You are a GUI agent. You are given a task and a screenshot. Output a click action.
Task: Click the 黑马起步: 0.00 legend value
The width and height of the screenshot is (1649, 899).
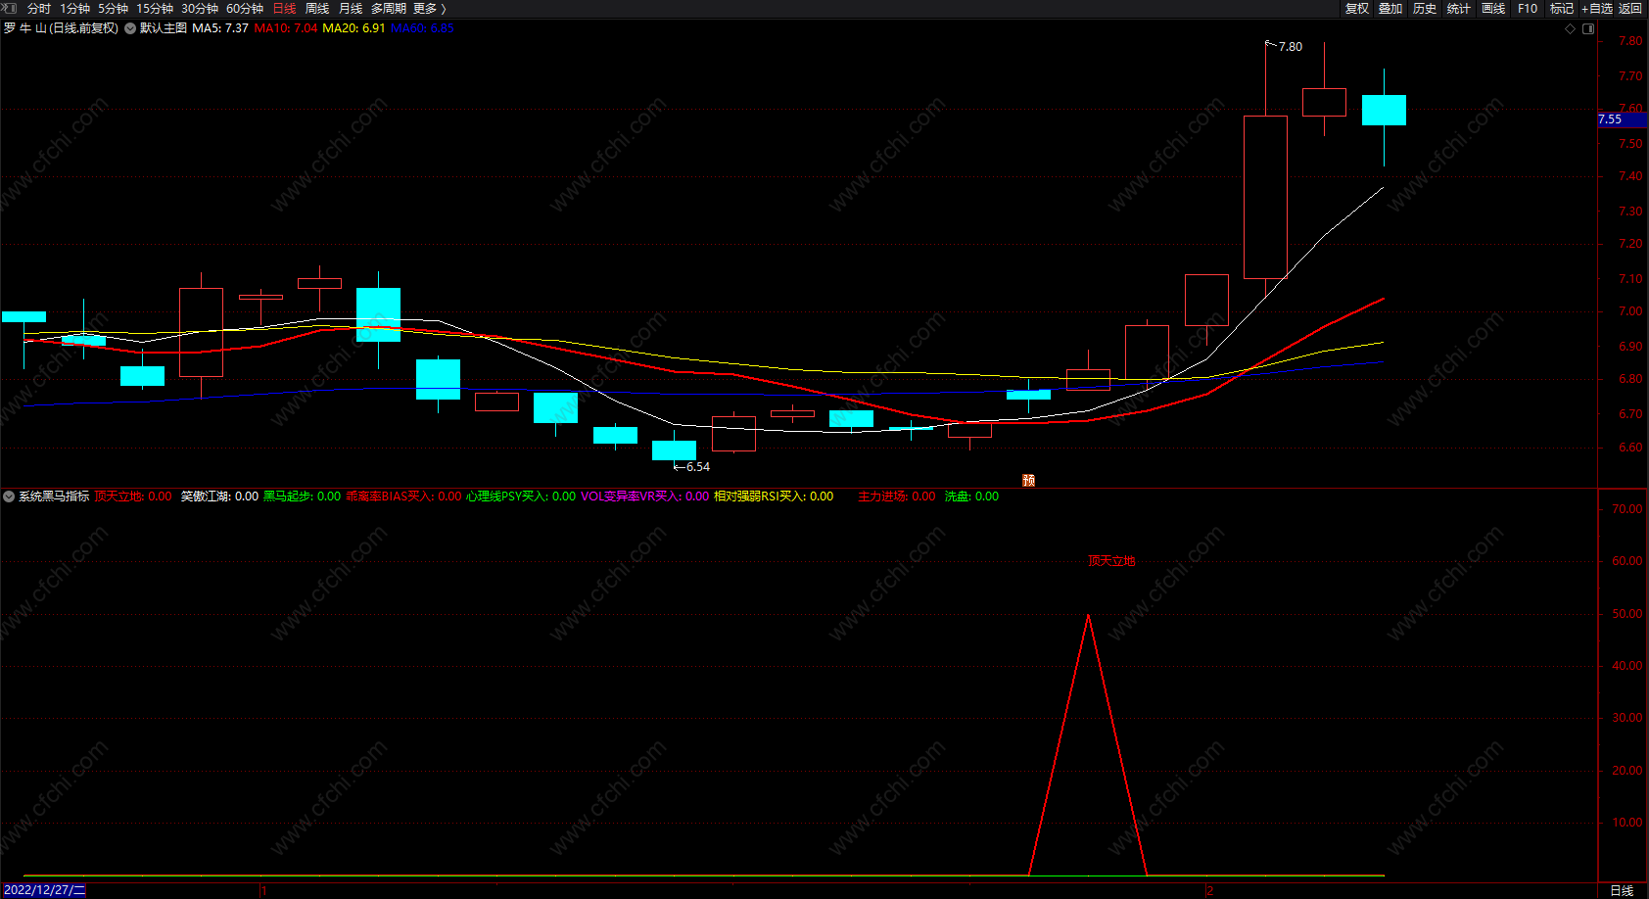pos(303,497)
